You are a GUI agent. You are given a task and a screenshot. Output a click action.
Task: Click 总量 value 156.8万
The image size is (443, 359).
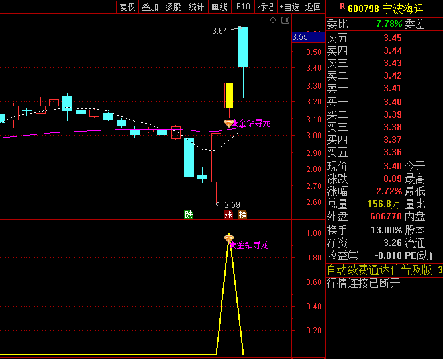coord(384,204)
